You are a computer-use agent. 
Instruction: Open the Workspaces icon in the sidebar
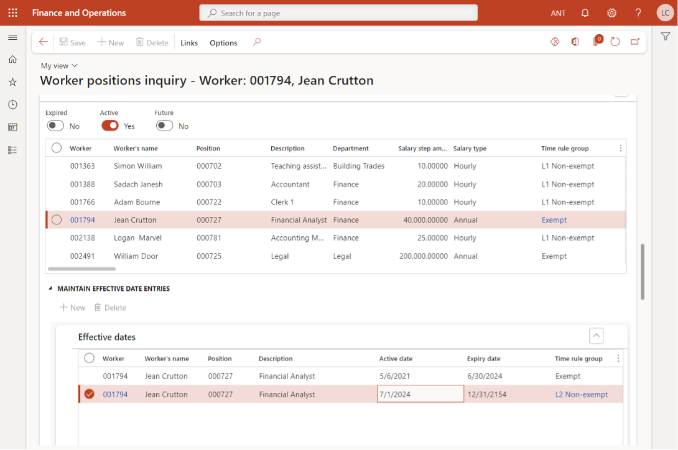point(12,127)
